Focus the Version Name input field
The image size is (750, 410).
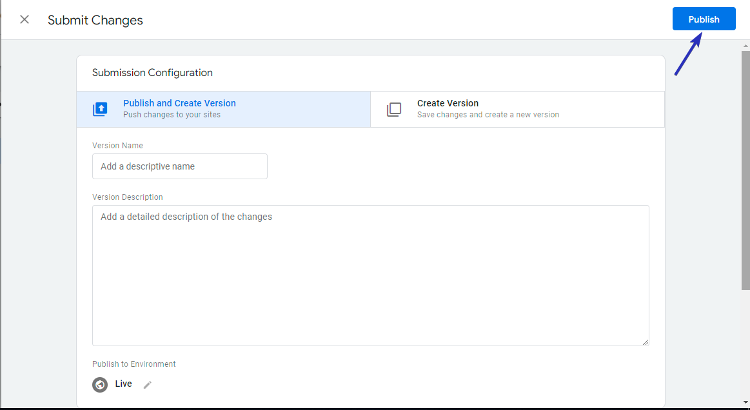[180, 166]
